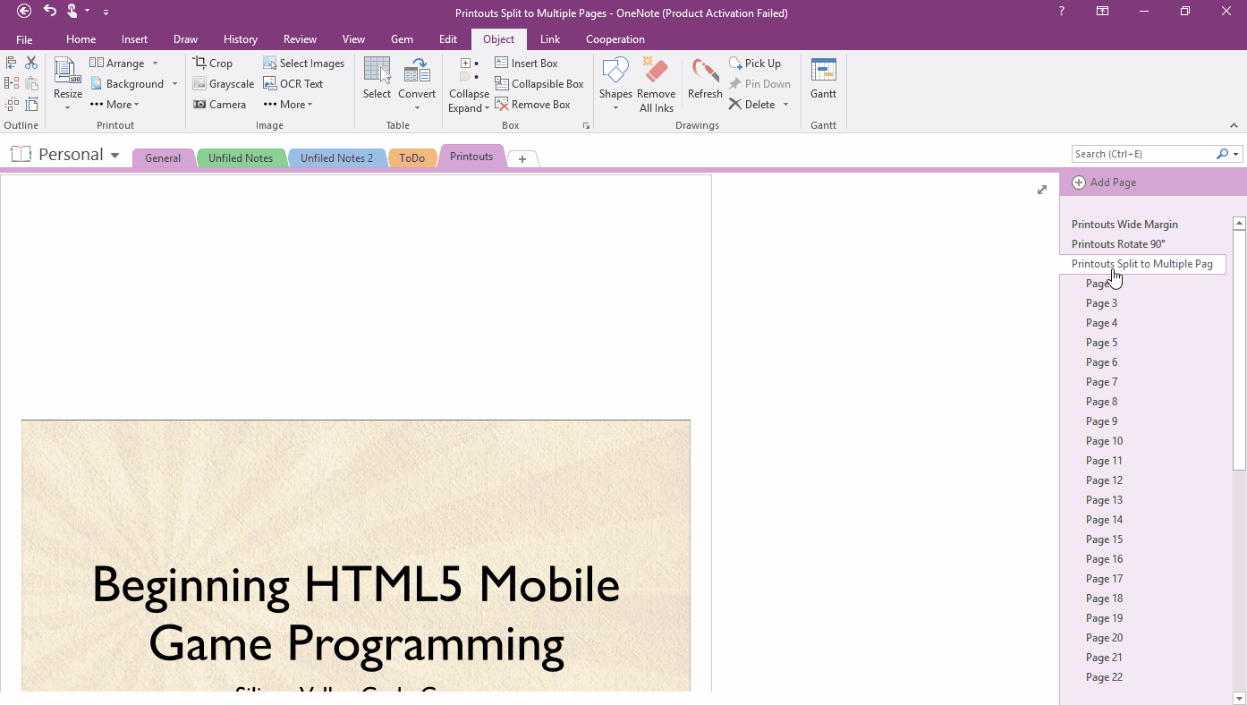The width and height of the screenshot is (1247, 705).
Task: Expand the Arrange menu
Action: pos(124,64)
